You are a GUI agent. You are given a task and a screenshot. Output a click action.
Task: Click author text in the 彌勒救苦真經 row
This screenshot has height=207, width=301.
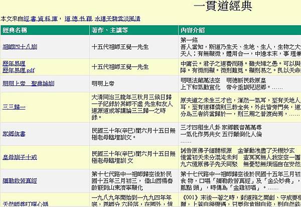(132, 181)
